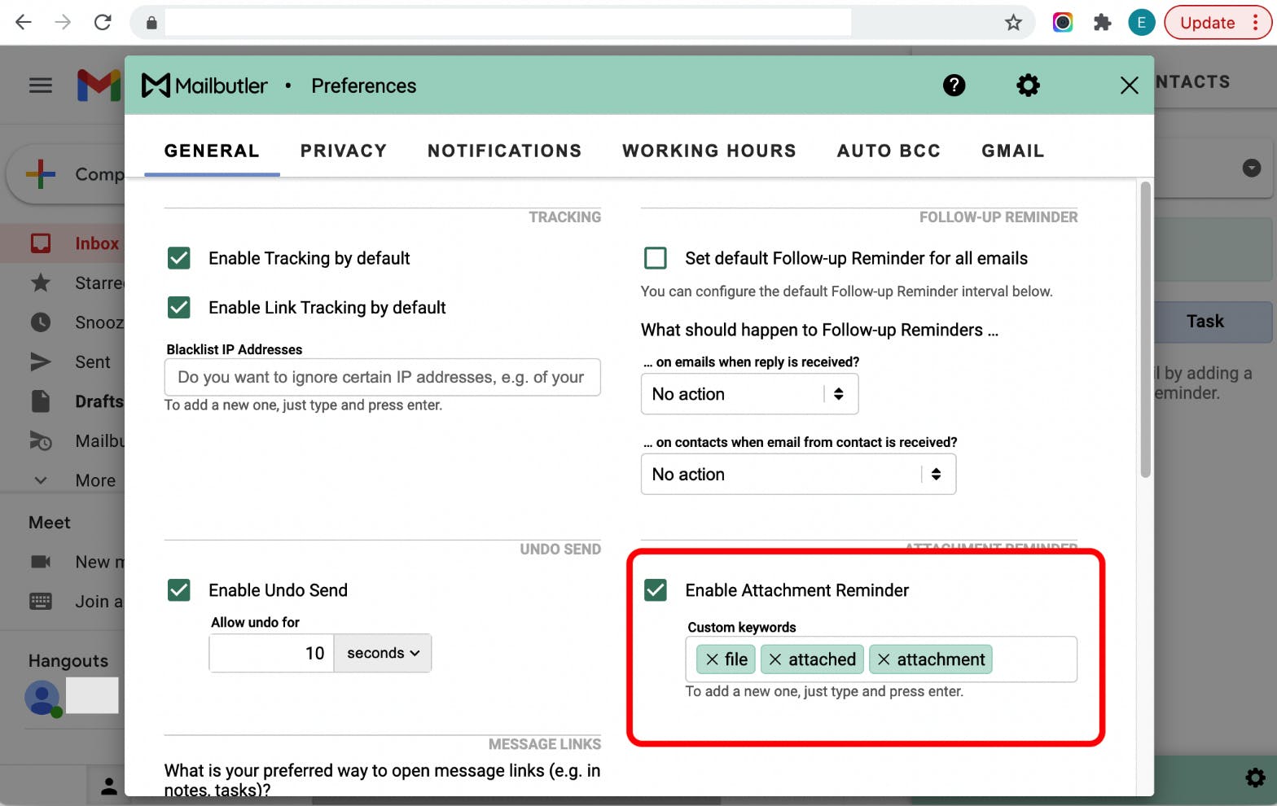The width and height of the screenshot is (1277, 806).
Task: Join a meeting keyboard icon
Action: point(41,602)
